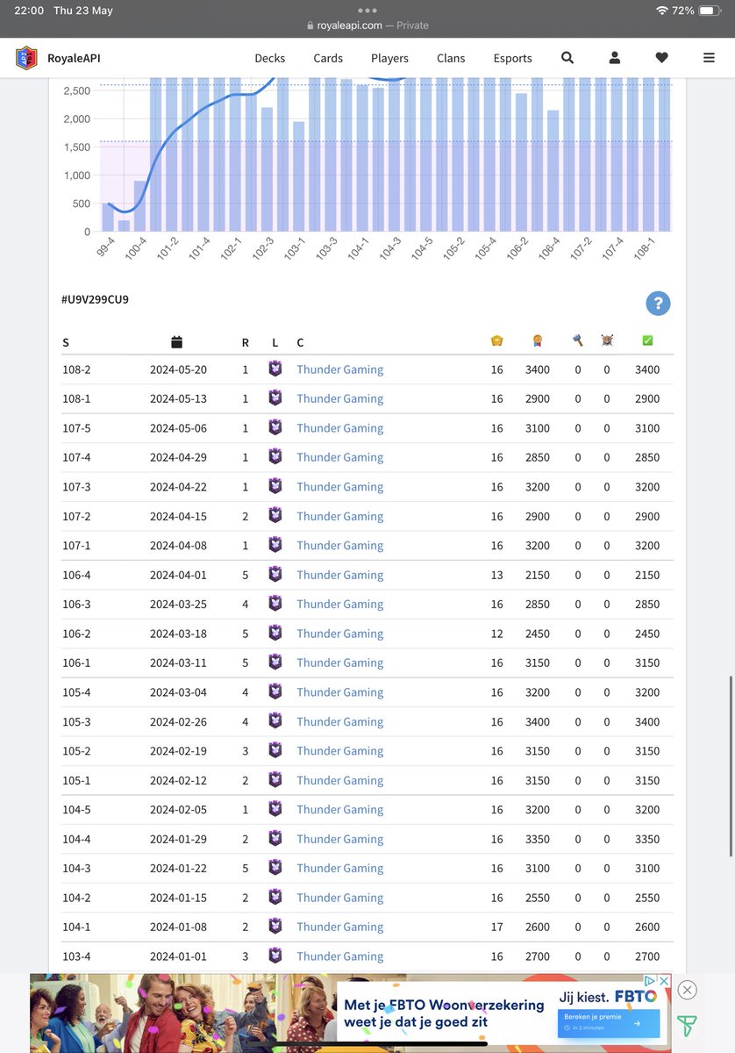Click the page scrollbar on the right edge

pyautogui.click(x=731, y=766)
